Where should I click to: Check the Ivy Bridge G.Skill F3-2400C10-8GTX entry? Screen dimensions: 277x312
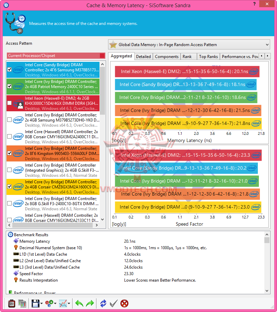(9, 203)
